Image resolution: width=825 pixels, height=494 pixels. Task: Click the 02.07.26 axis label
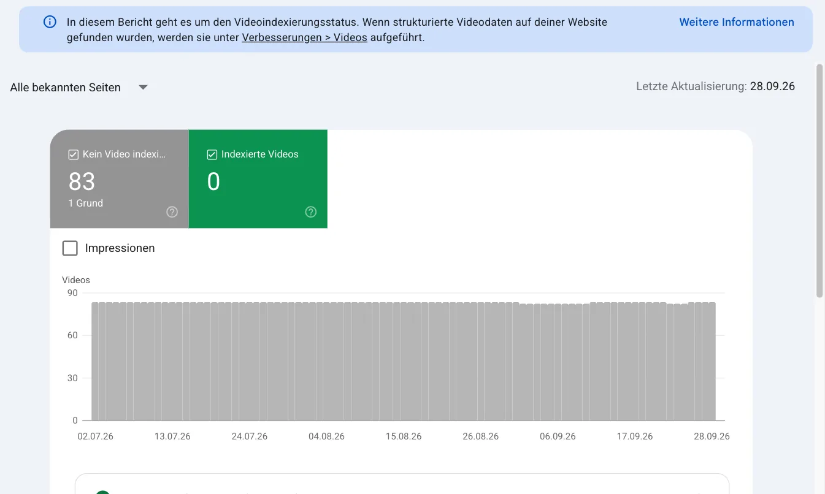tap(96, 436)
